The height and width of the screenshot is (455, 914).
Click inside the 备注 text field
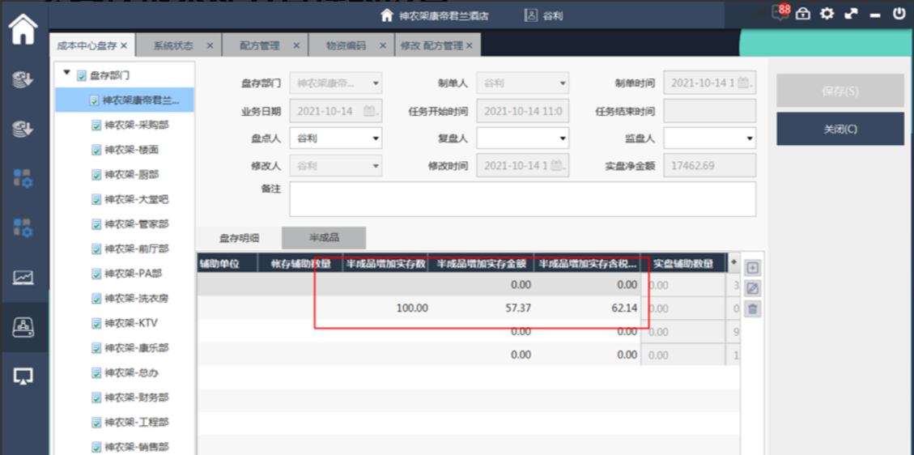[x=522, y=199]
